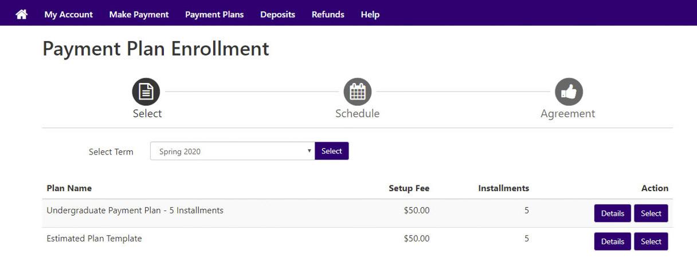
Task: View Details for Undergraduate Payment Plan
Action: tap(612, 213)
